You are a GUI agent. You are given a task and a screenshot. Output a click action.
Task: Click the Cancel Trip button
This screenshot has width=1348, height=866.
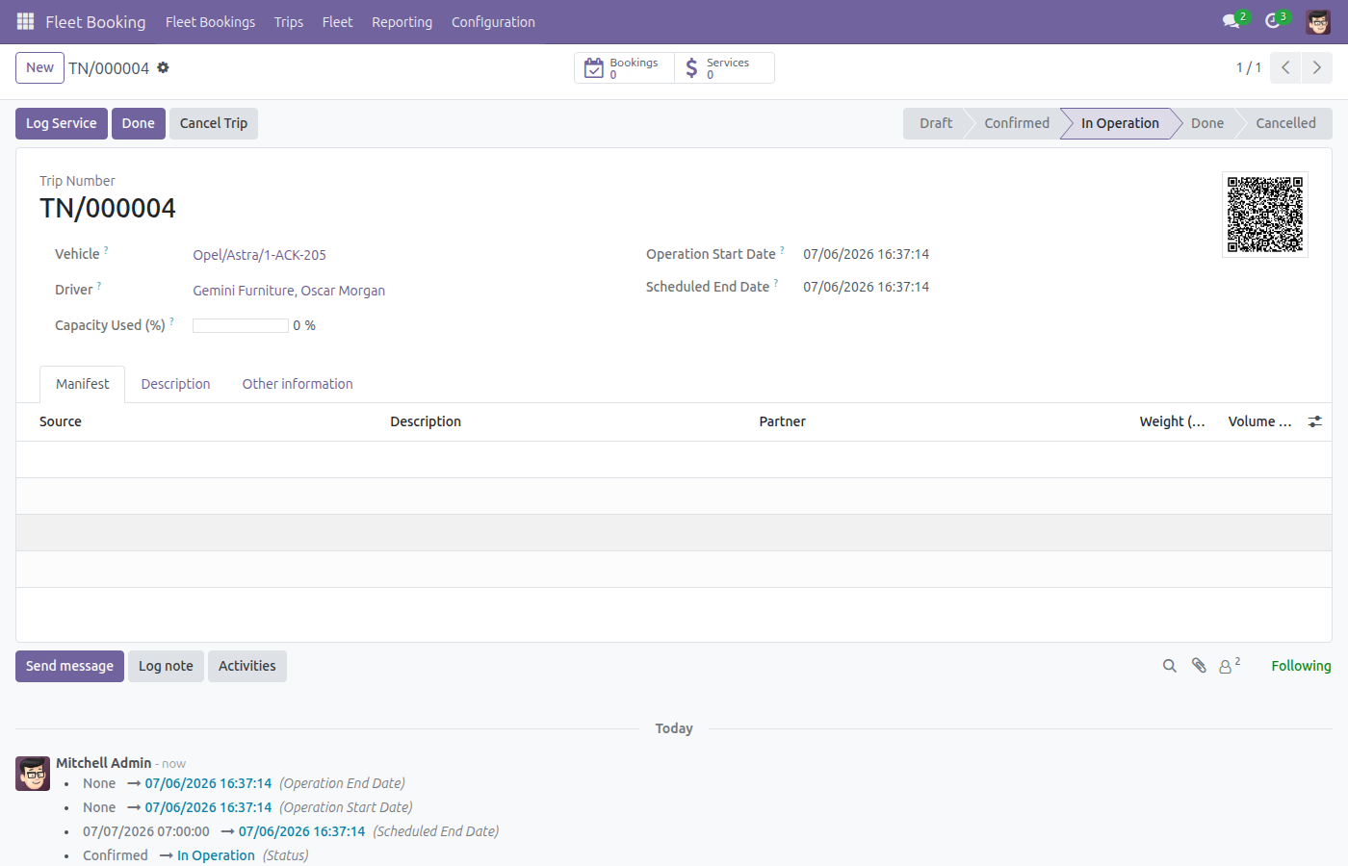(x=214, y=123)
